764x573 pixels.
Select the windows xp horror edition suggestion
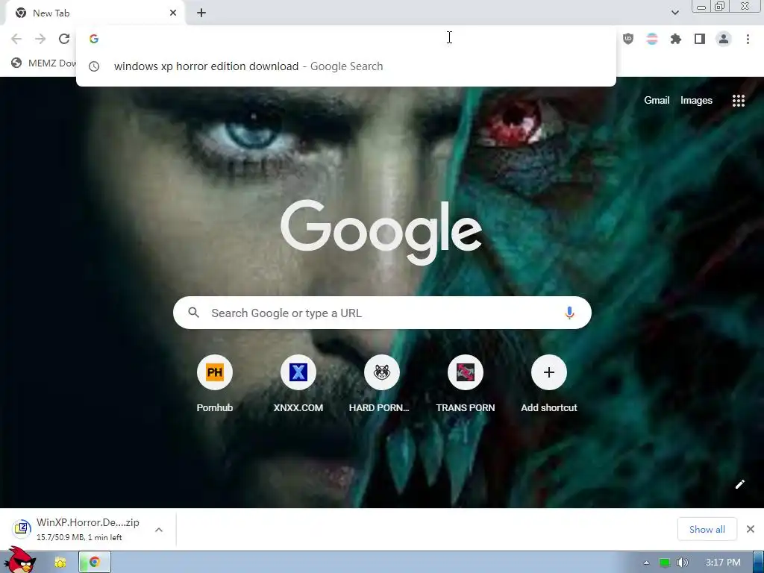pyautogui.click(x=346, y=66)
